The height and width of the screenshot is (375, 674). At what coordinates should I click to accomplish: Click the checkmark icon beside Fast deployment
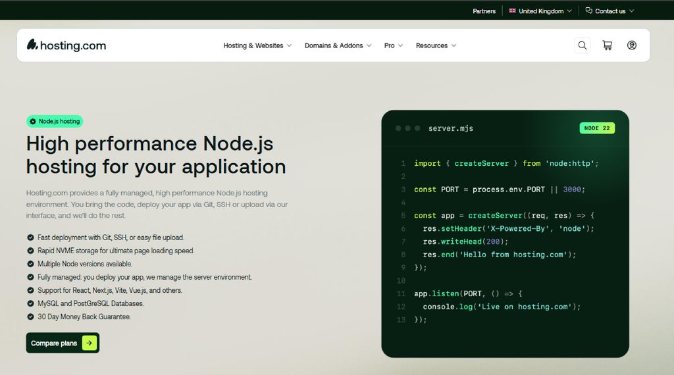(30, 238)
